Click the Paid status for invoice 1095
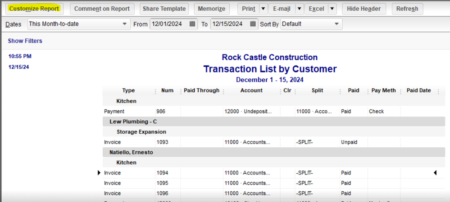Screen dimensions: 450x202 (346, 183)
